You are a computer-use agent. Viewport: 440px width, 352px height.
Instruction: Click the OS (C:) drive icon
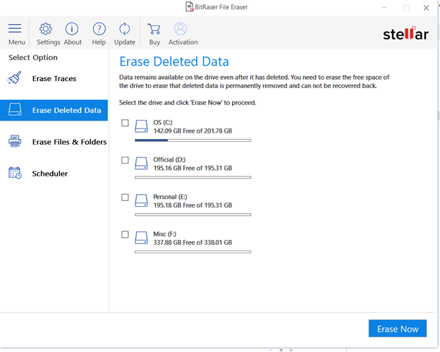tap(141, 126)
